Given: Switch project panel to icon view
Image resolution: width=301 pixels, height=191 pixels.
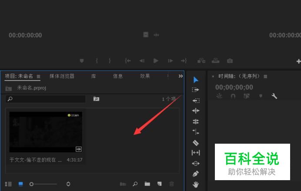Looking at the screenshot, I should point(20,184).
